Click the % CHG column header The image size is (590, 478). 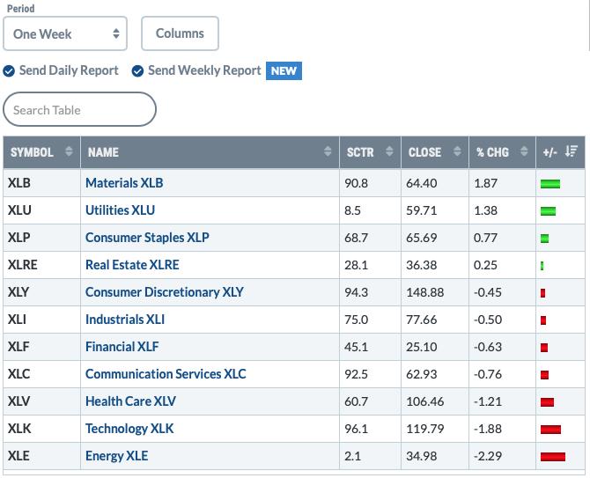click(492, 152)
